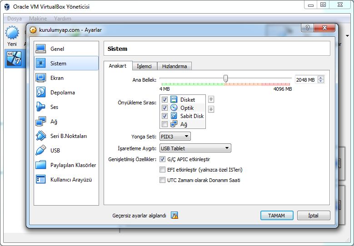
Task: Click the Önyükleme Sırası label
Action: coord(137,103)
